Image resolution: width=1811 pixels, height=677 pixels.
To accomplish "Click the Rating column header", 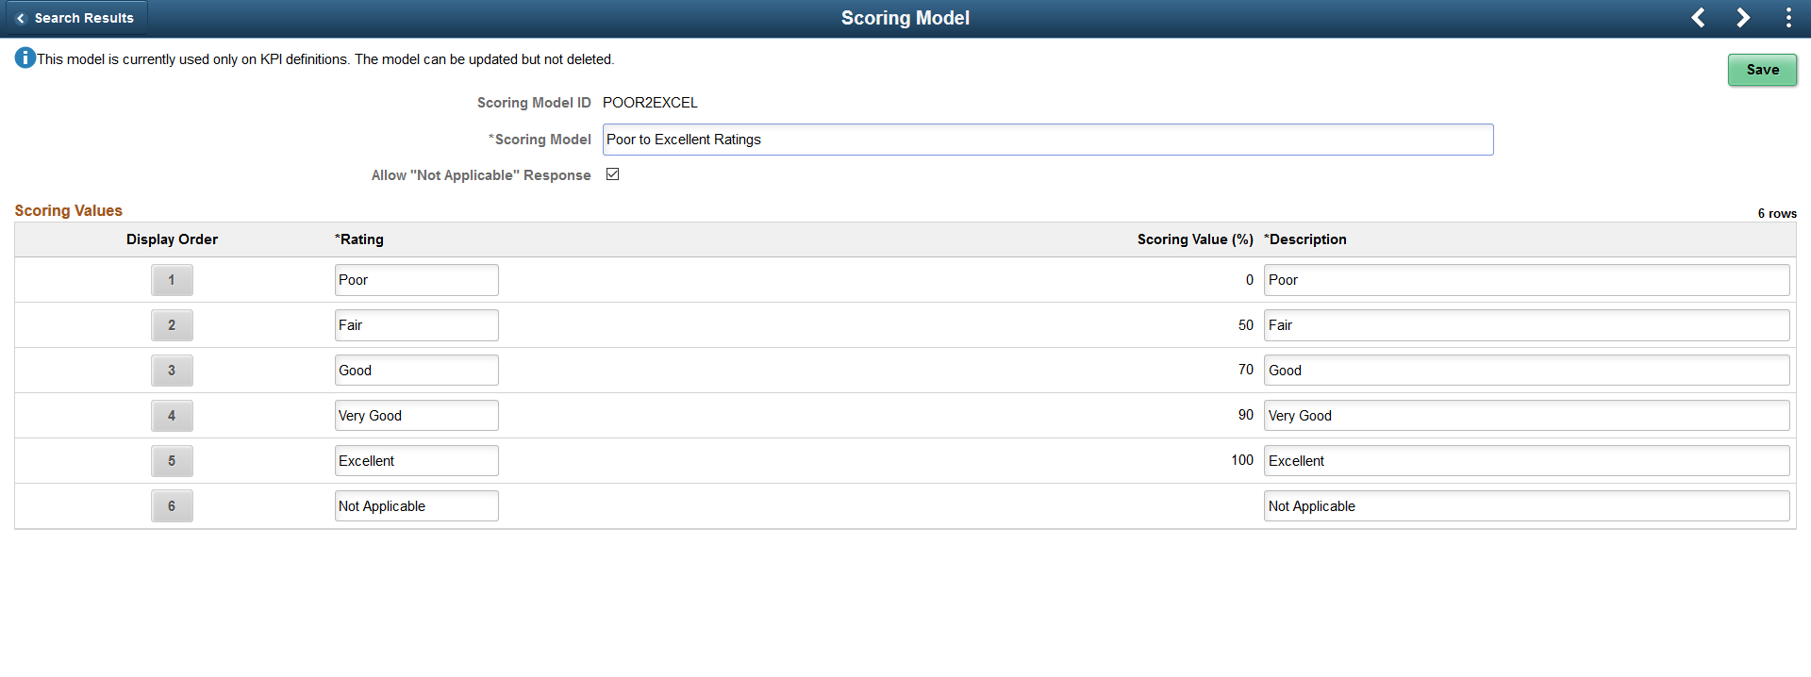I will pyautogui.click(x=359, y=239).
